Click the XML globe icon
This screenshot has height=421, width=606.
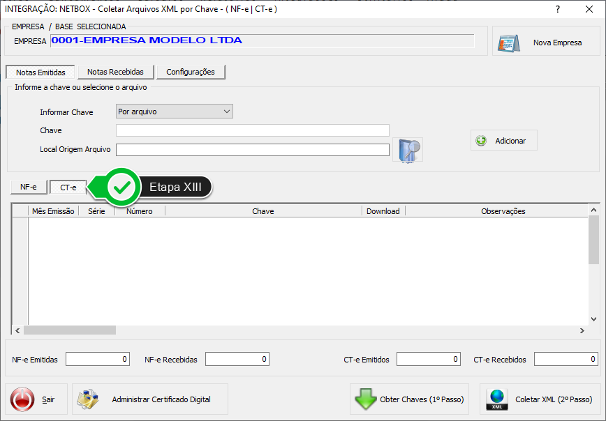point(497,399)
